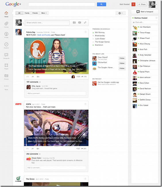
Task: Click the Google+ search field
Action: 61,4
